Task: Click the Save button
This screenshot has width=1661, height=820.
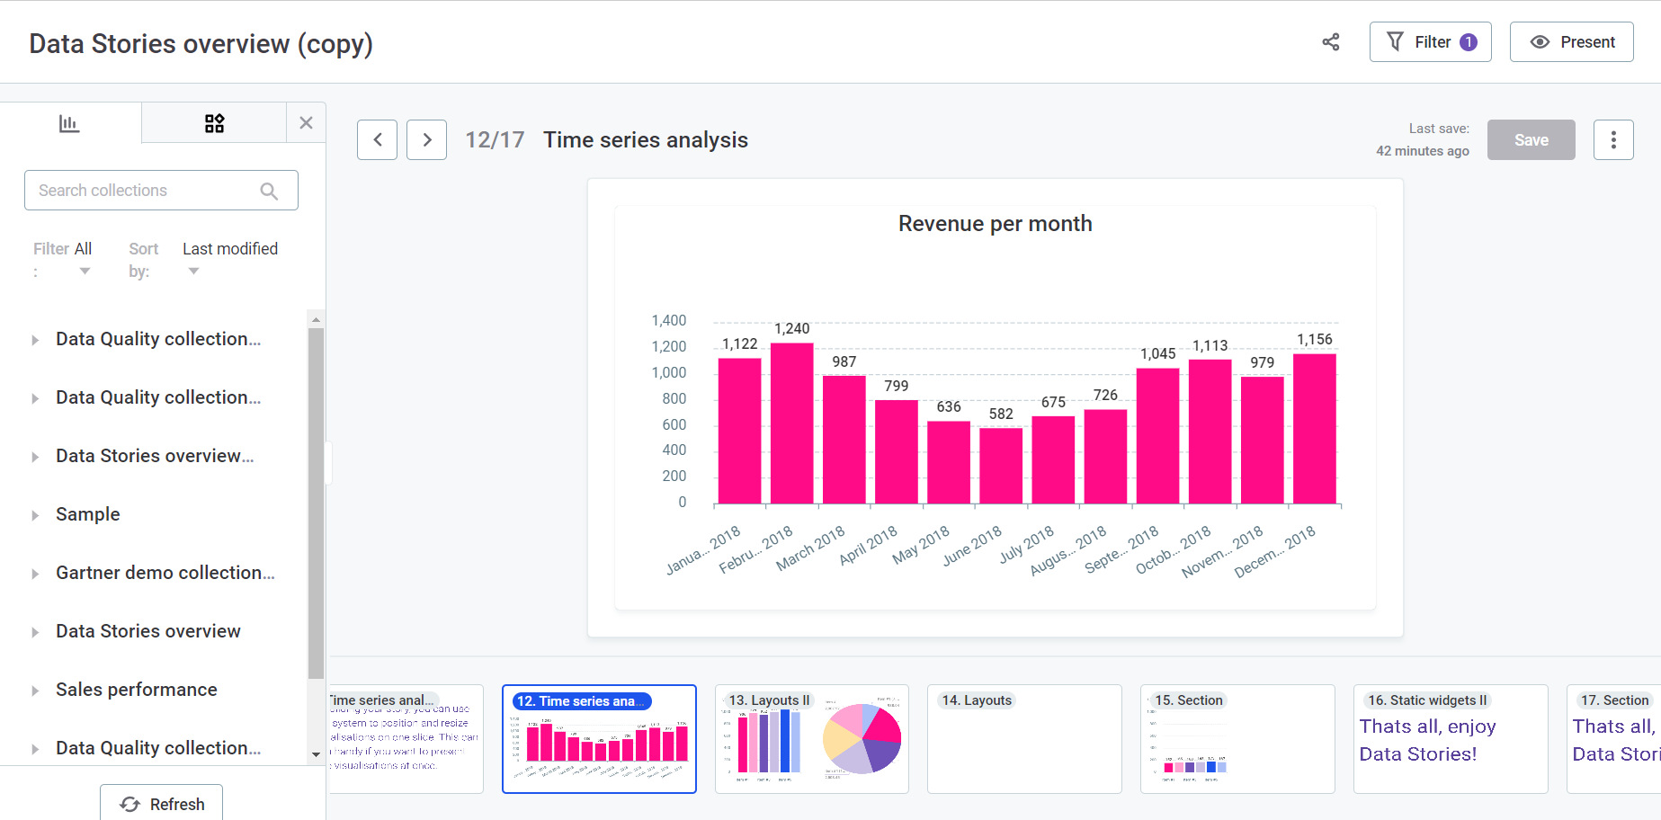Action: click(x=1531, y=140)
